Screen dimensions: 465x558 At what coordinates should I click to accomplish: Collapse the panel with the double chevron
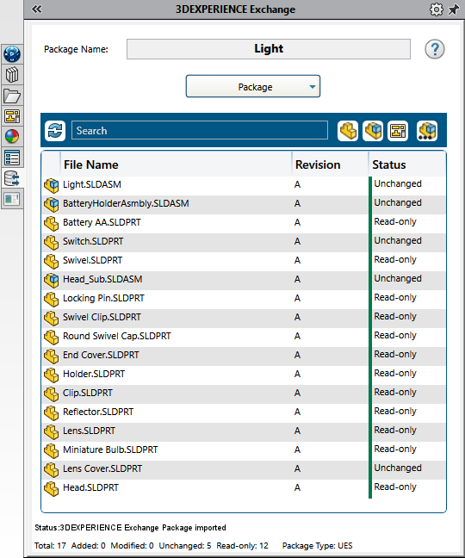pyautogui.click(x=37, y=9)
